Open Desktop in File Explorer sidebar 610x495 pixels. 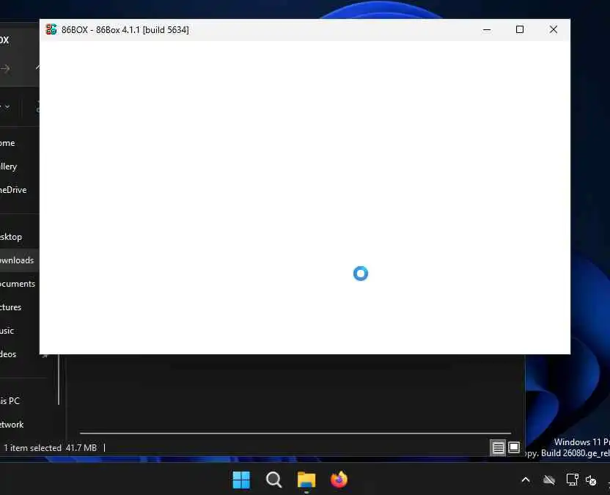[11, 237]
